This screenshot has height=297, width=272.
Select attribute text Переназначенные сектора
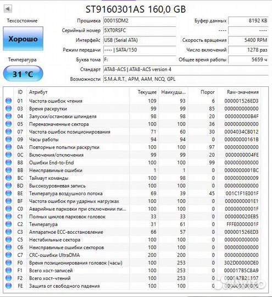[59, 124]
